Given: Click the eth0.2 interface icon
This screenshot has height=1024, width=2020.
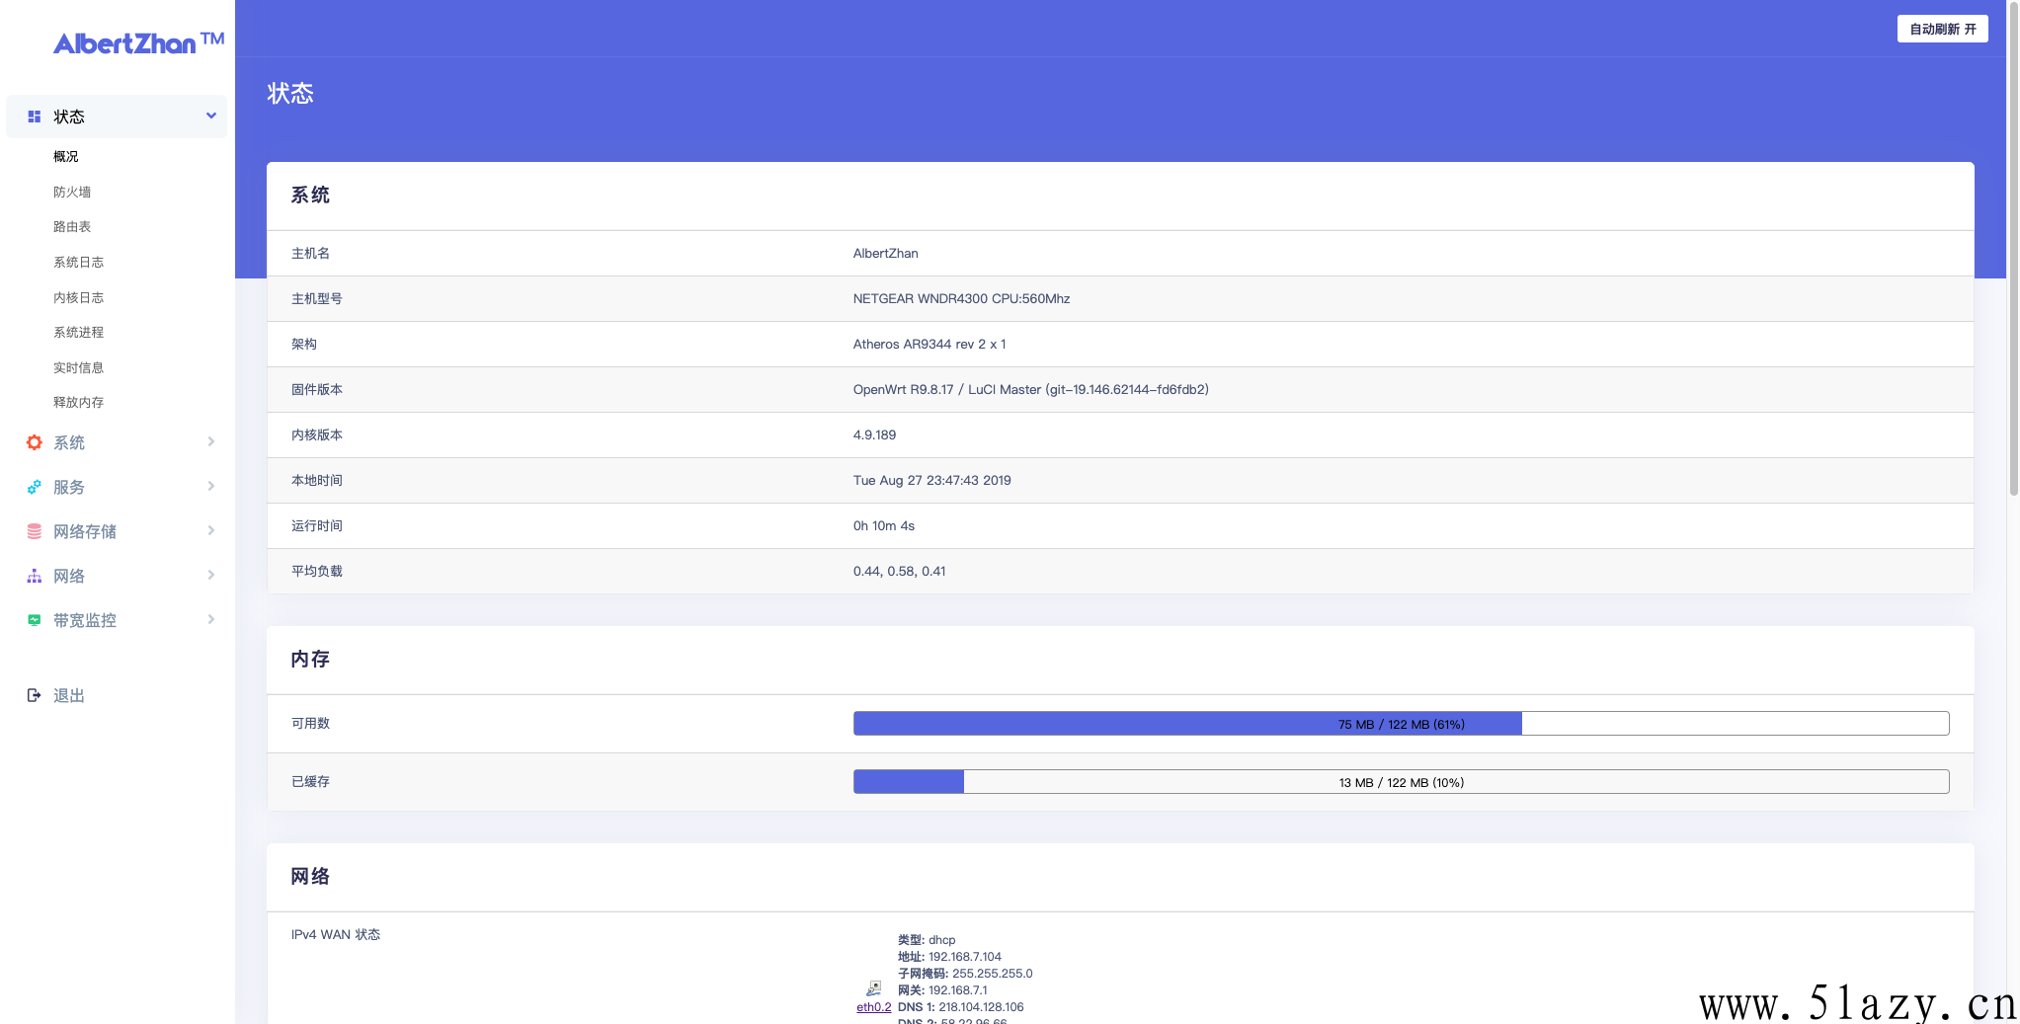Looking at the screenshot, I should coord(873,987).
